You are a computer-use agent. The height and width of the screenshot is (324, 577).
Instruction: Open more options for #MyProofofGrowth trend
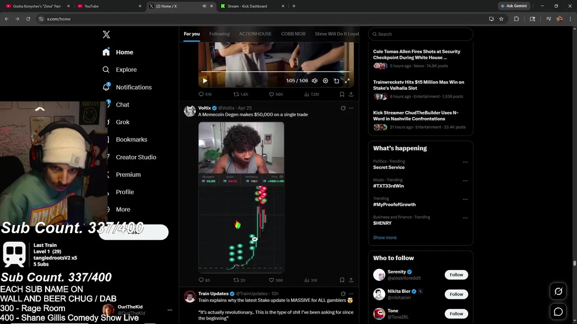pyautogui.click(x=465, y=199)
